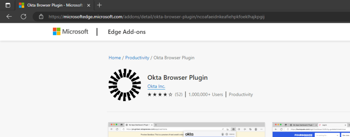Close the Okta Browser Plugin tab
The image size is (350, 137).
coord(88,5)
